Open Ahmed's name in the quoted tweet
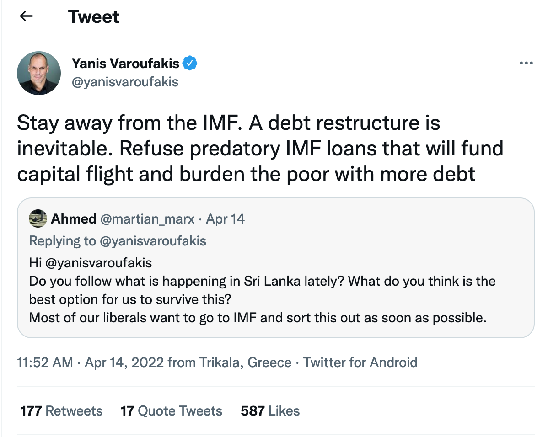Screen dimensions: 548x437 point(73,219)
